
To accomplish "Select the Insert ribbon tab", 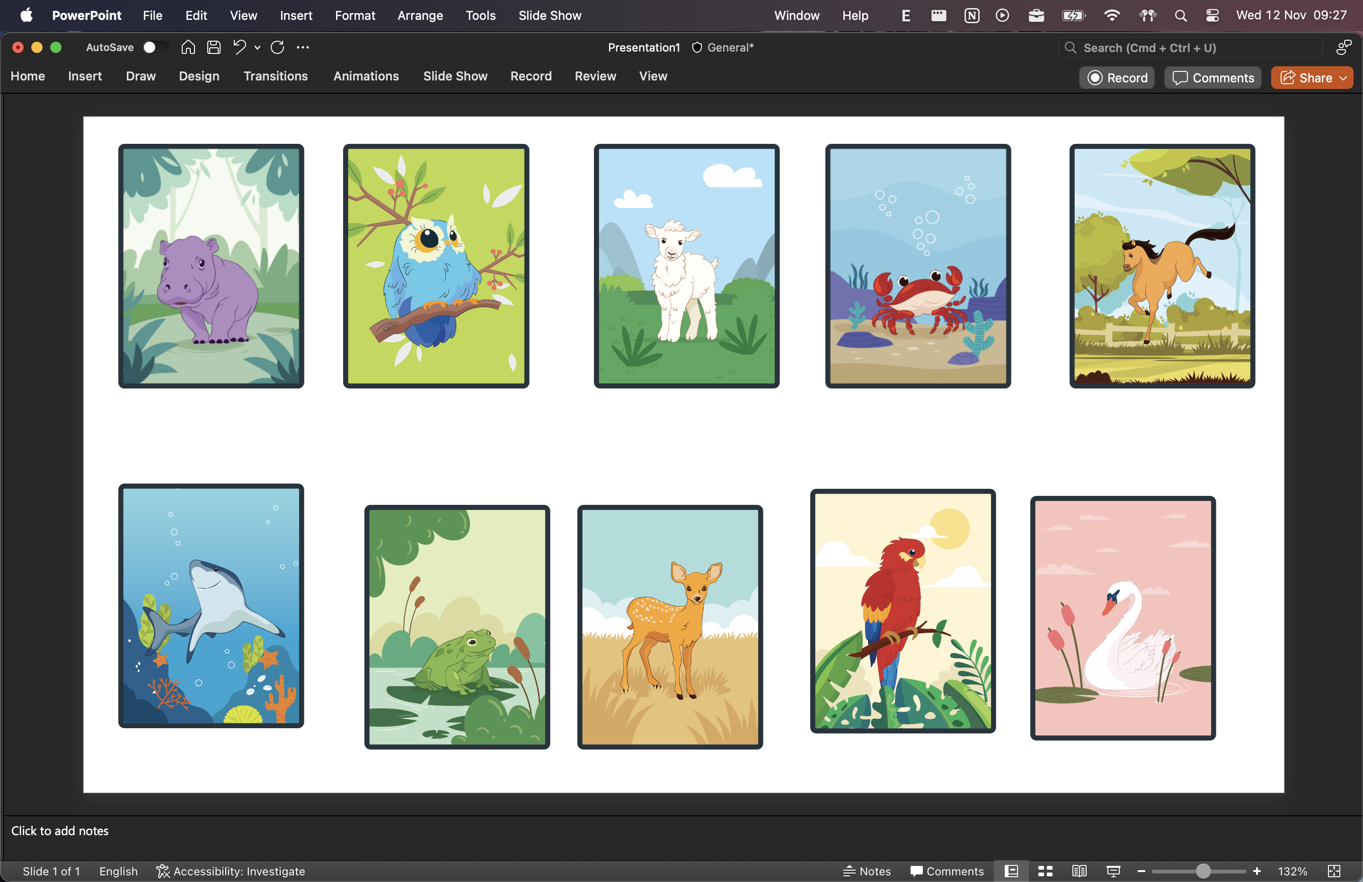I will tap(85, 76).
